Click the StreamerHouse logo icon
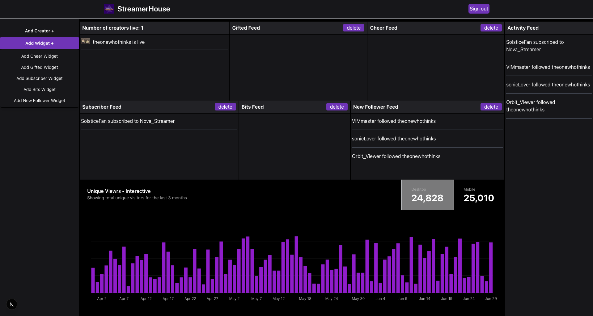 click(x=108, y=9)
